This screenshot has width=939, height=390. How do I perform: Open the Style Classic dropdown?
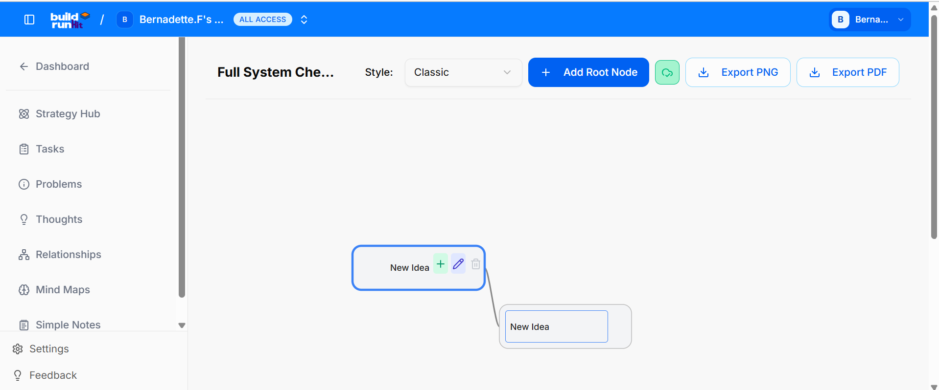coord(463,72)
